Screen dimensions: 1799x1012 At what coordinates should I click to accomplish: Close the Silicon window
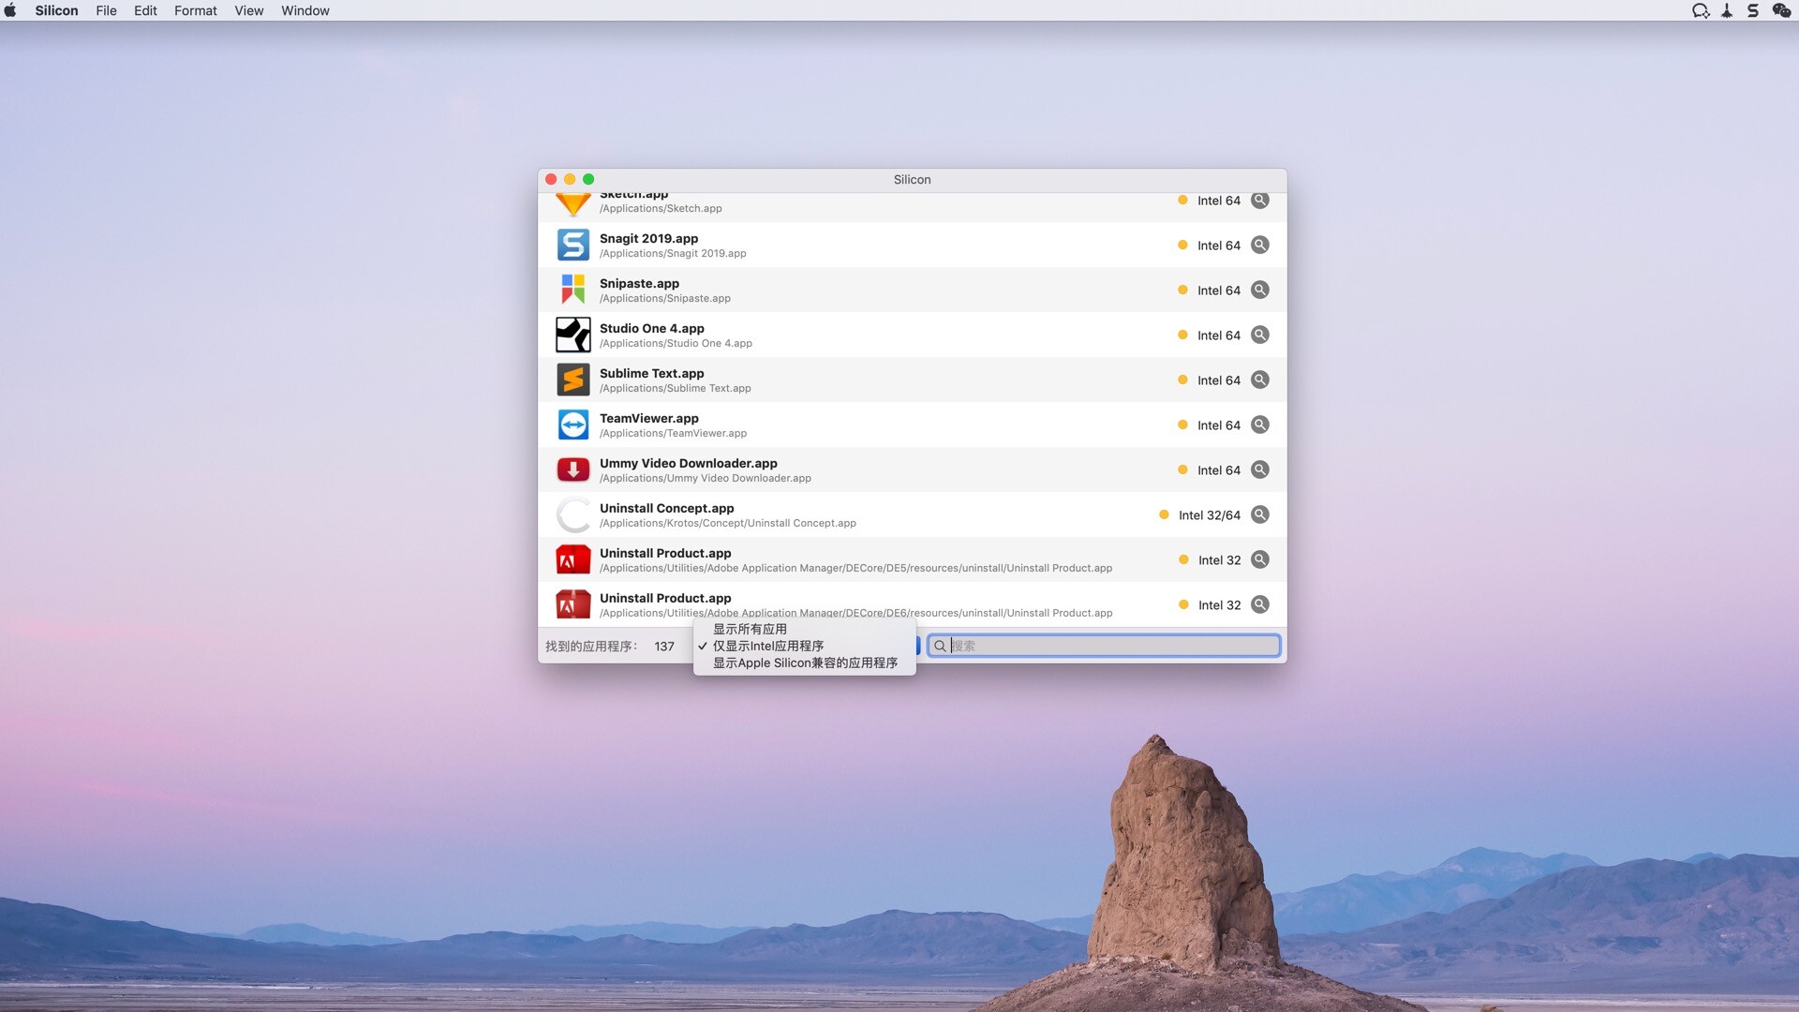coord(551,179)
